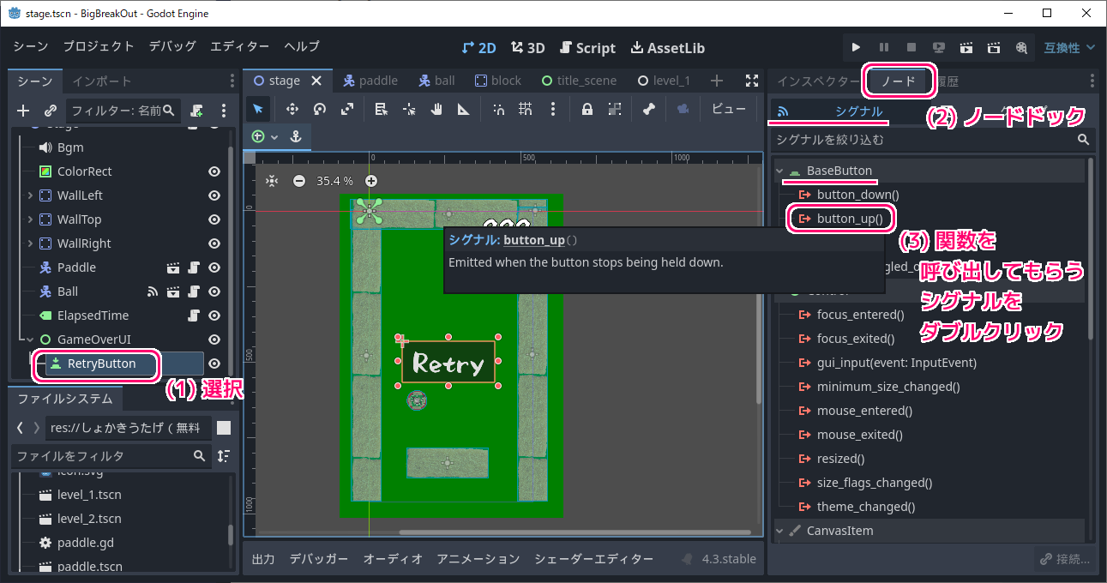
Task: Click the anchor preset anchor icon
Action: point(296,136)
